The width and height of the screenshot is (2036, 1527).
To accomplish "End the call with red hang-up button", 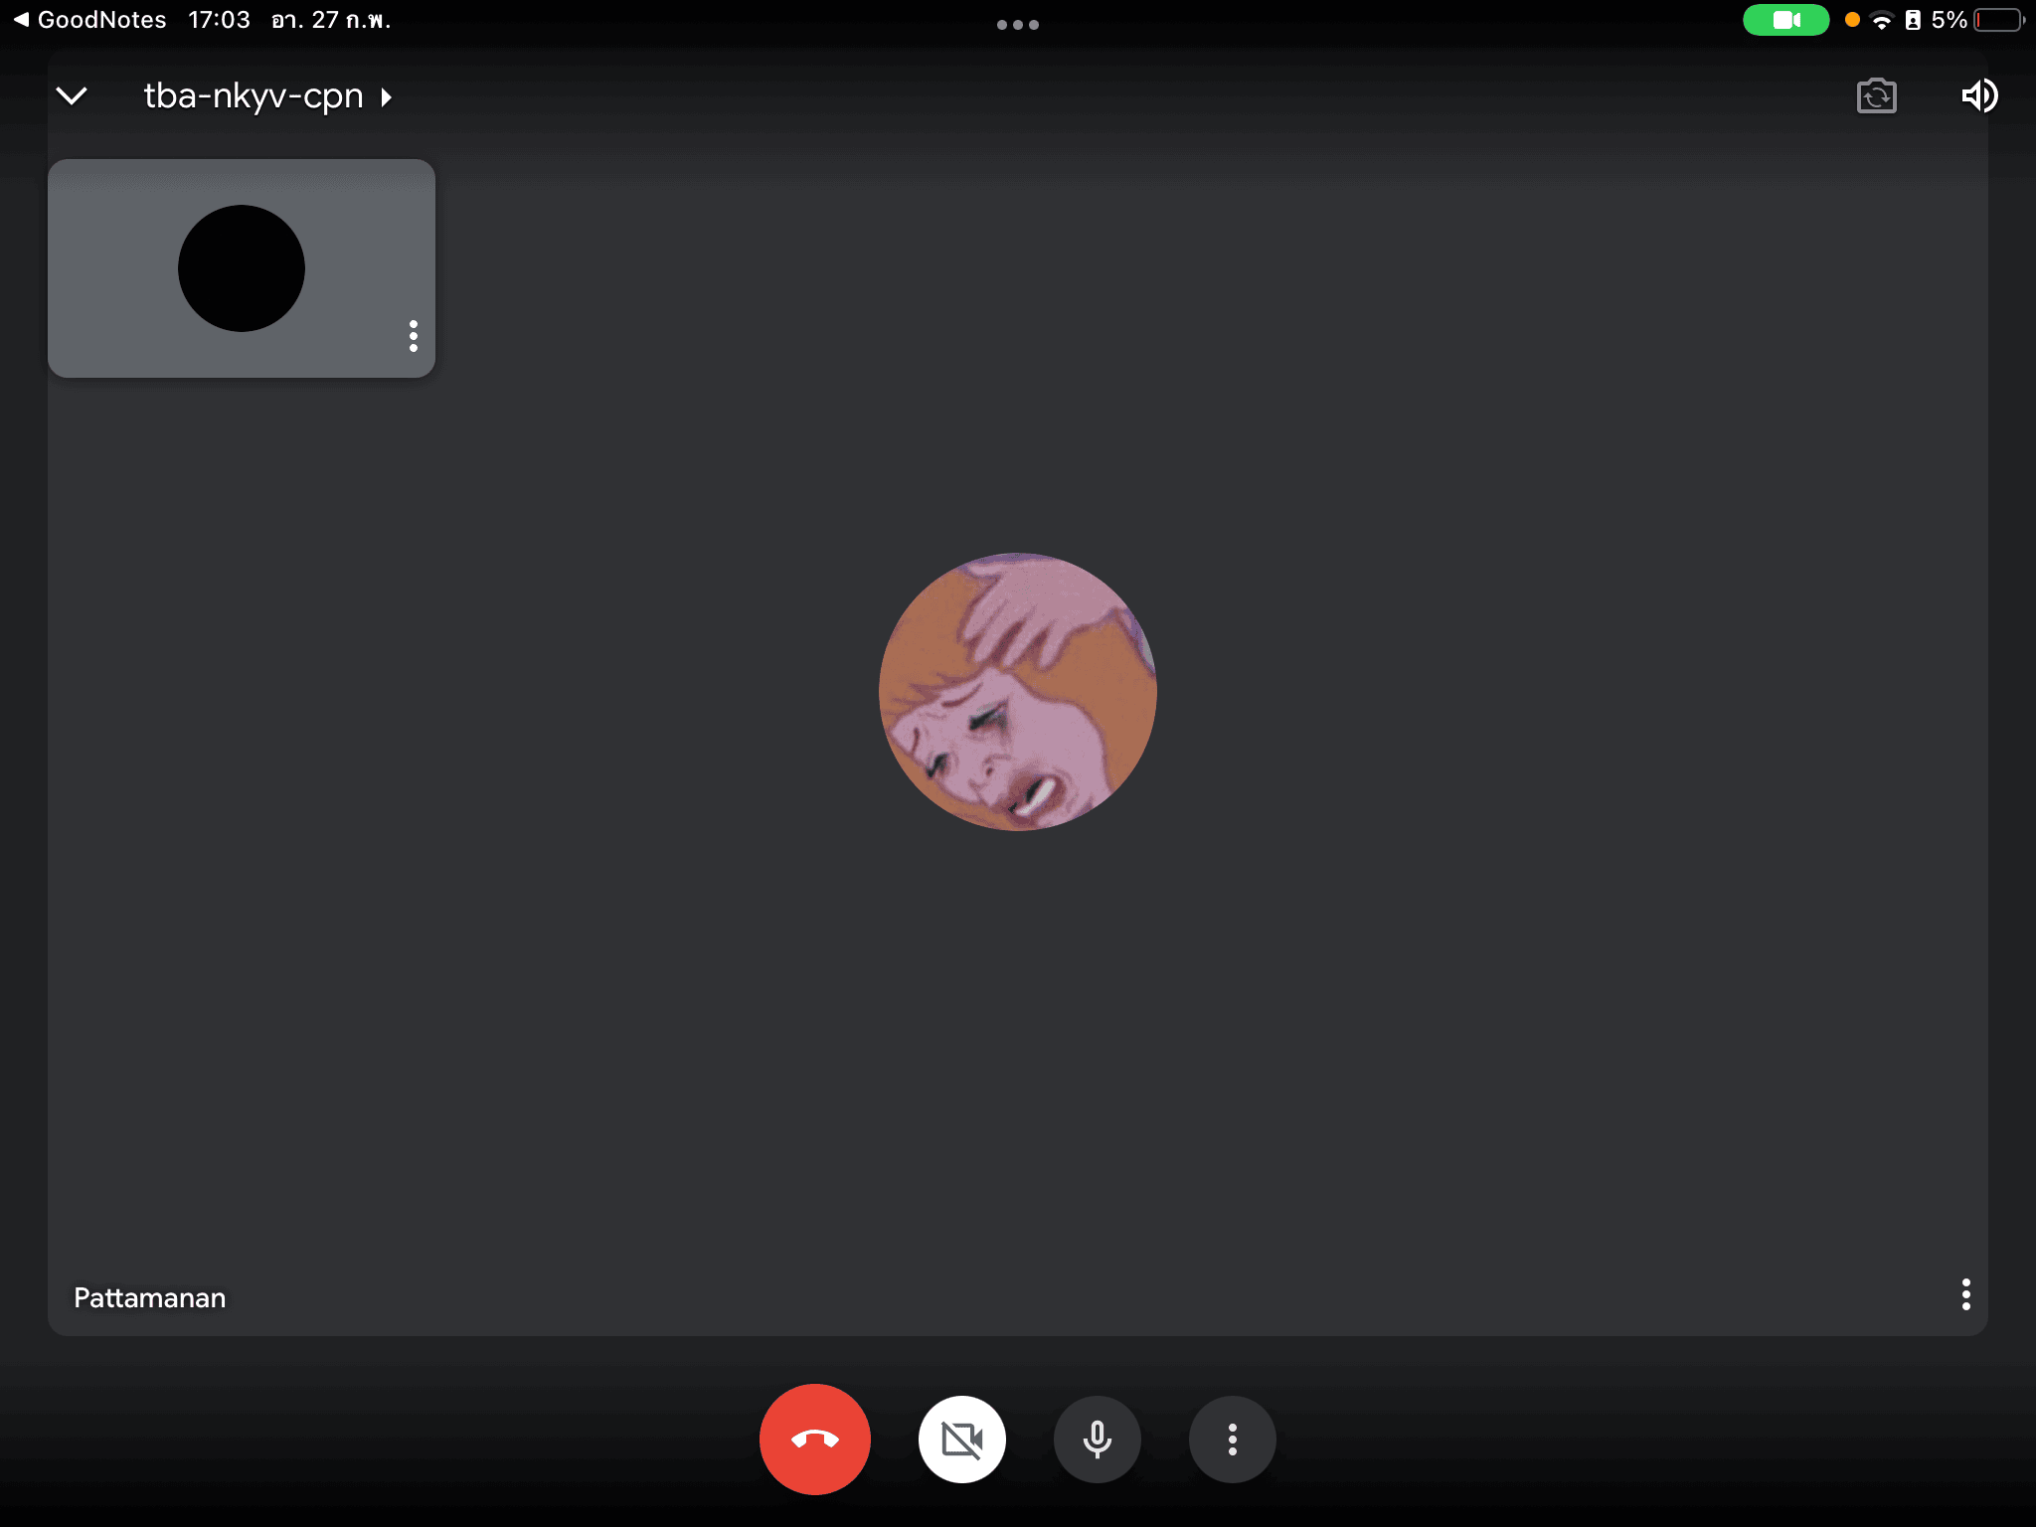I will coord(814,1439).
